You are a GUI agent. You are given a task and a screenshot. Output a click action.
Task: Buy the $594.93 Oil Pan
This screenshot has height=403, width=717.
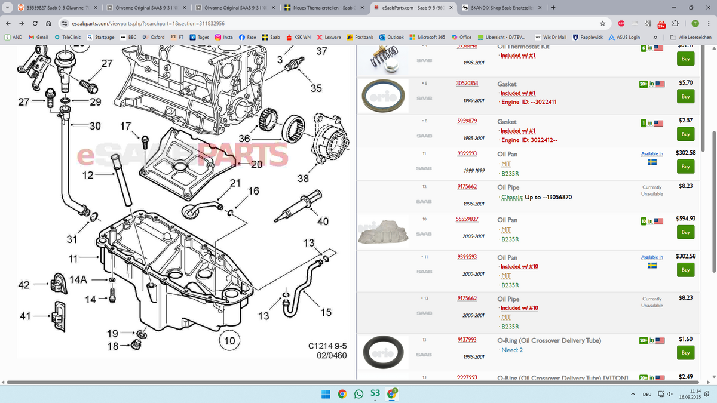(x=685, y=232)
